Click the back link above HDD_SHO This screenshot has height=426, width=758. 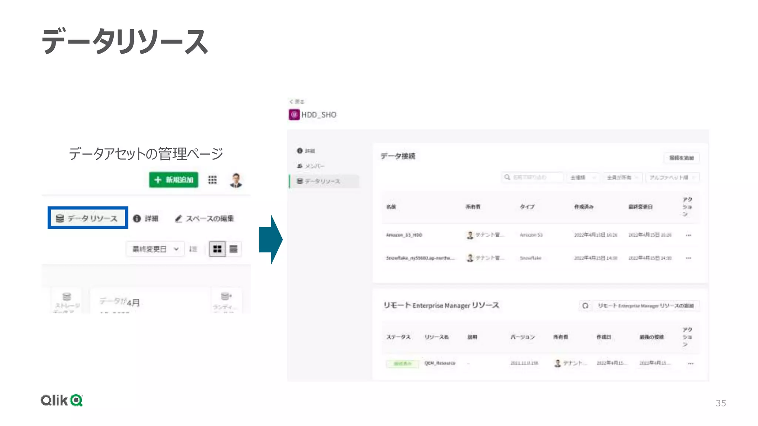click(297, 101)
